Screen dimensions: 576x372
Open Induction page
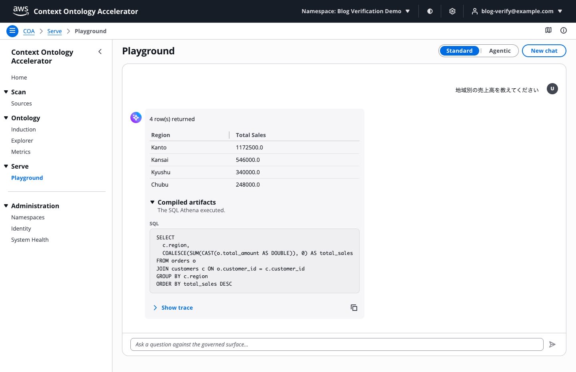24,129
